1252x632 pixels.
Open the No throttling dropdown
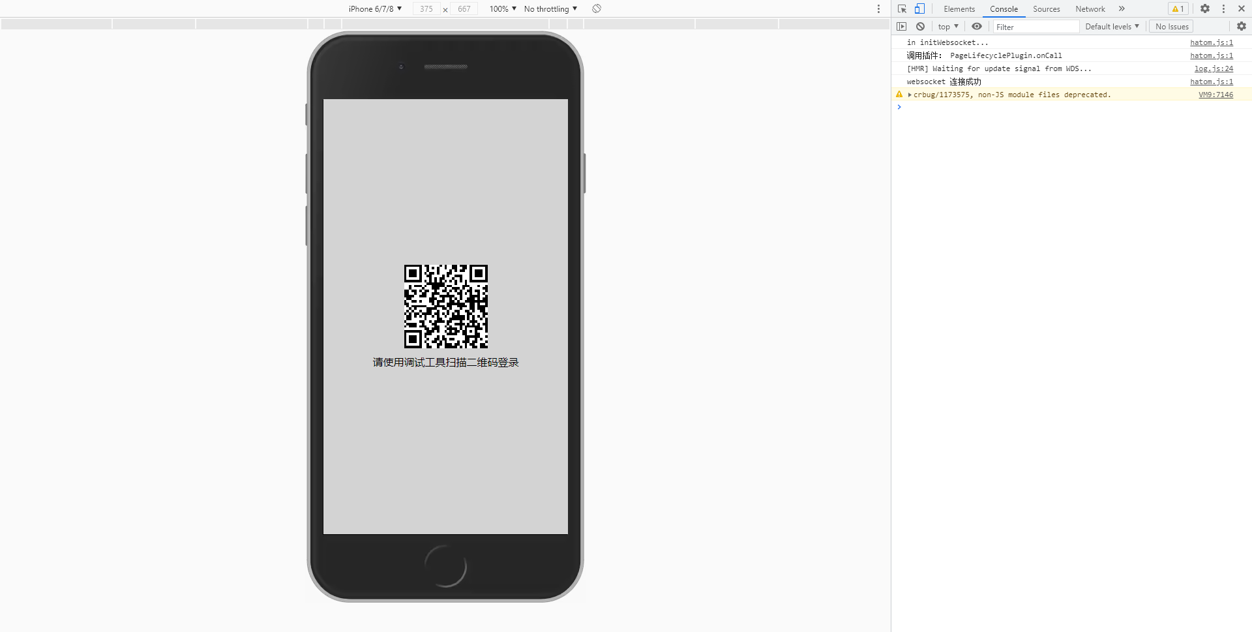550,8
